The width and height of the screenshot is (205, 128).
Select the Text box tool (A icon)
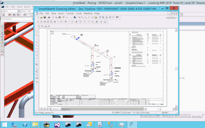pos(37,64)
